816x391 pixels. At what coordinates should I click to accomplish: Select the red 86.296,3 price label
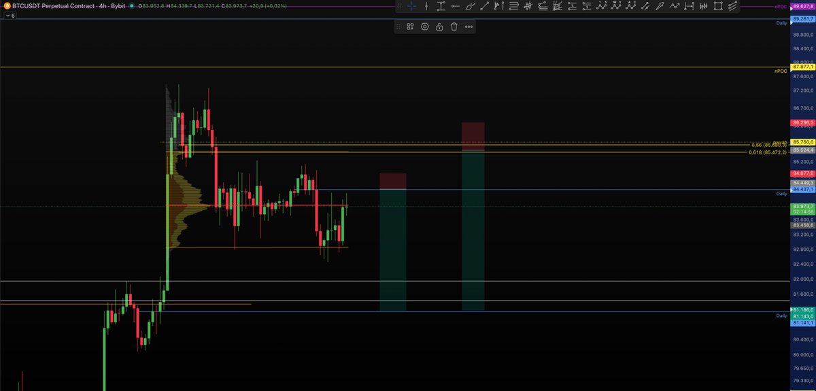click(x=803, y=123)
